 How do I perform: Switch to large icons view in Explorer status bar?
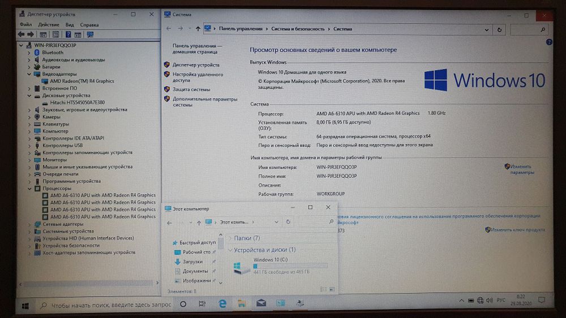(332, 289)
